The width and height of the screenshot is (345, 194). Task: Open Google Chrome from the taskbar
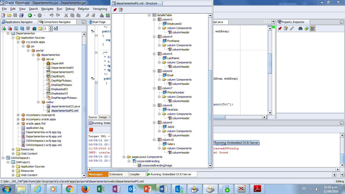click(x=69, y=189)
